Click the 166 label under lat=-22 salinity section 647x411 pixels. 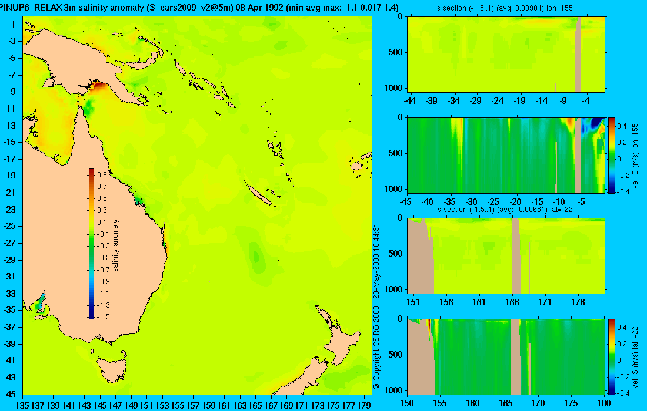click(512, 302)
